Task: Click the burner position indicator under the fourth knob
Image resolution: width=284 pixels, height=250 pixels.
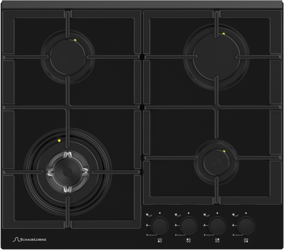Action: [x=246, y=241]
